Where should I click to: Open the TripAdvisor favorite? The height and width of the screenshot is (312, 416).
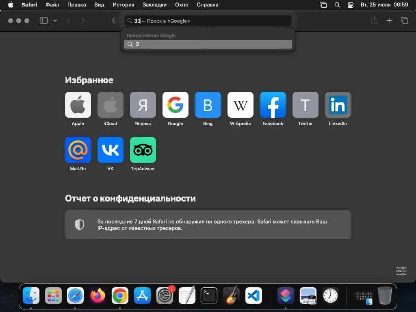[x=143, y=150]
